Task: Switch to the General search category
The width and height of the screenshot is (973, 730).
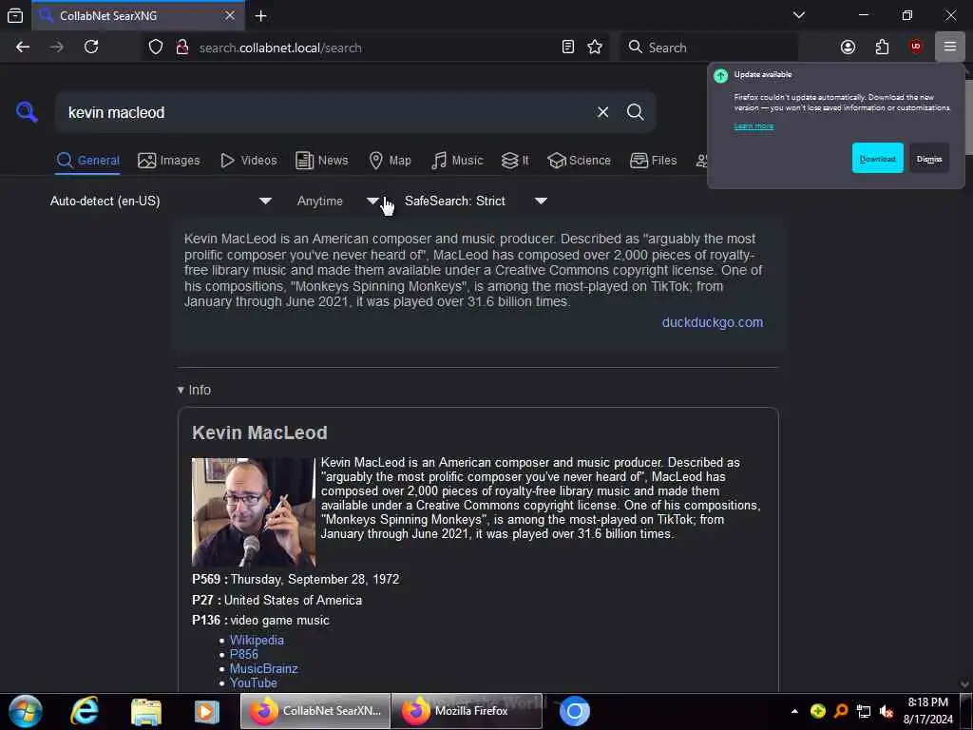Action: tap(88, 160)
